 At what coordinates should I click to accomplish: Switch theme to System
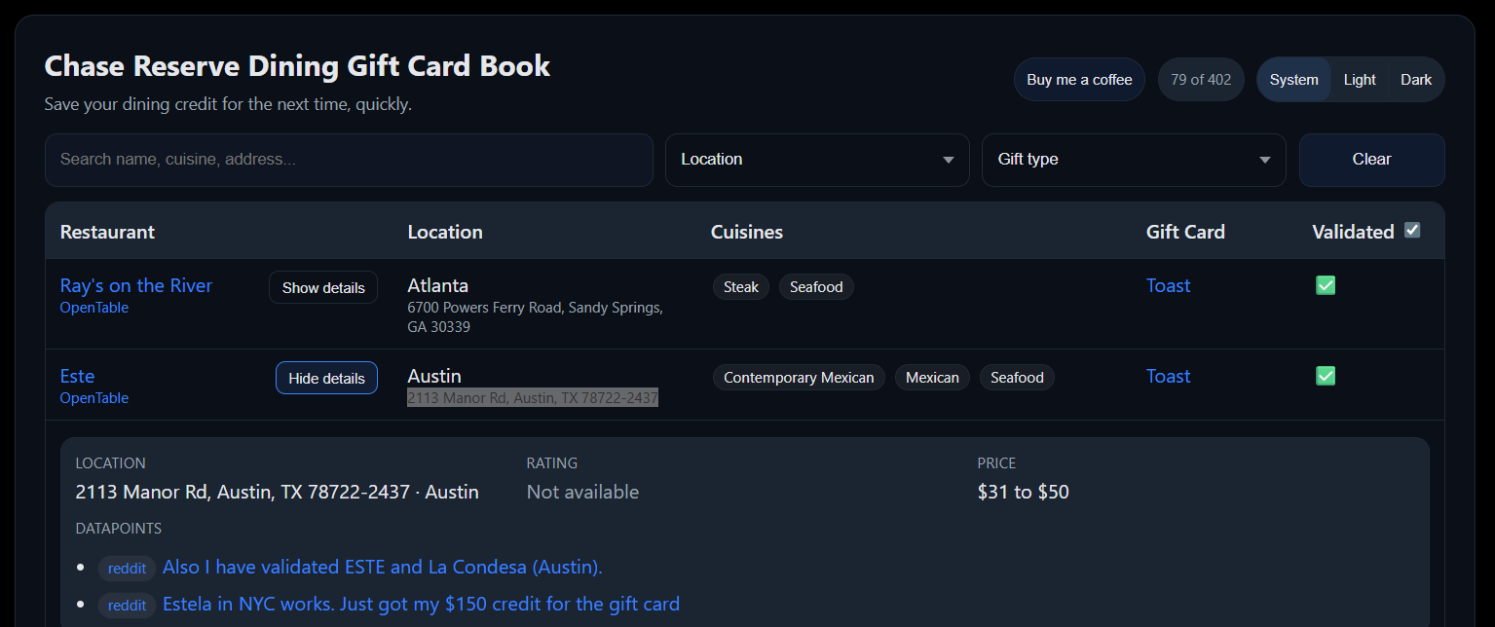pyautogui.click(x=1293, y=80)
